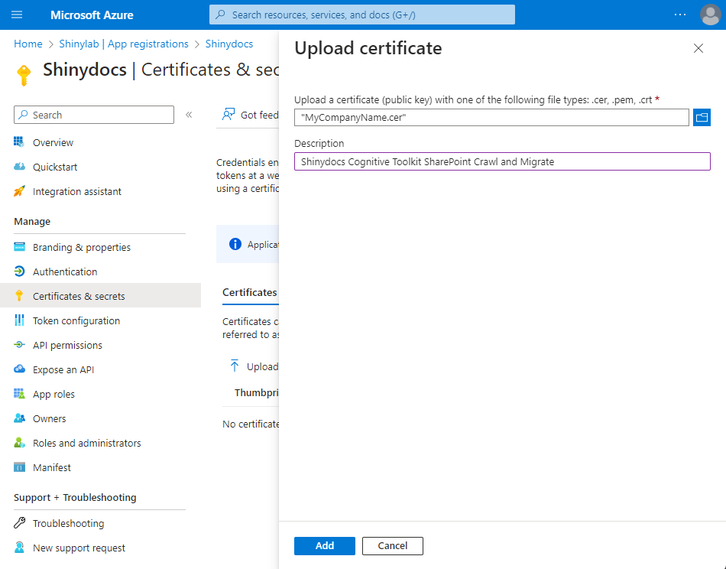Open Overview in the sidebar
The width and height of the screenshot is (726, 569).
pyautogui.click(x=53, y=142)
